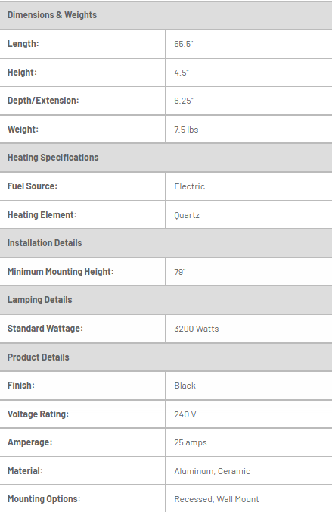Click the Dimensions & Weights section header
Viewport: 332px width, 512px height.
tap(166, 15)
